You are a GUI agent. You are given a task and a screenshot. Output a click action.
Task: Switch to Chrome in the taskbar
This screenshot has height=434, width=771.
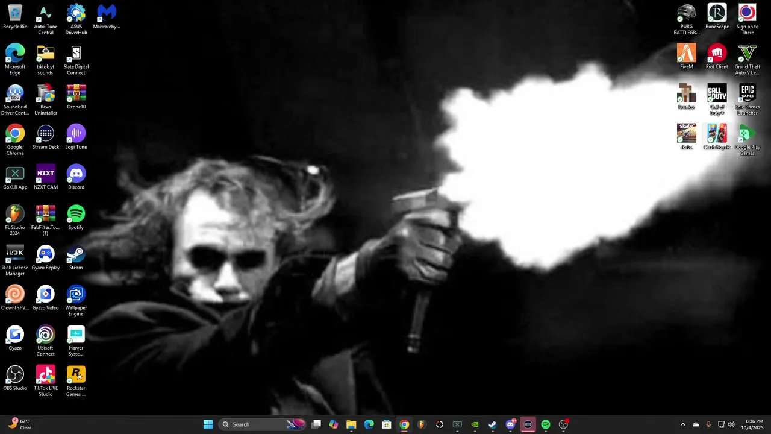click(x=404, y=424)
